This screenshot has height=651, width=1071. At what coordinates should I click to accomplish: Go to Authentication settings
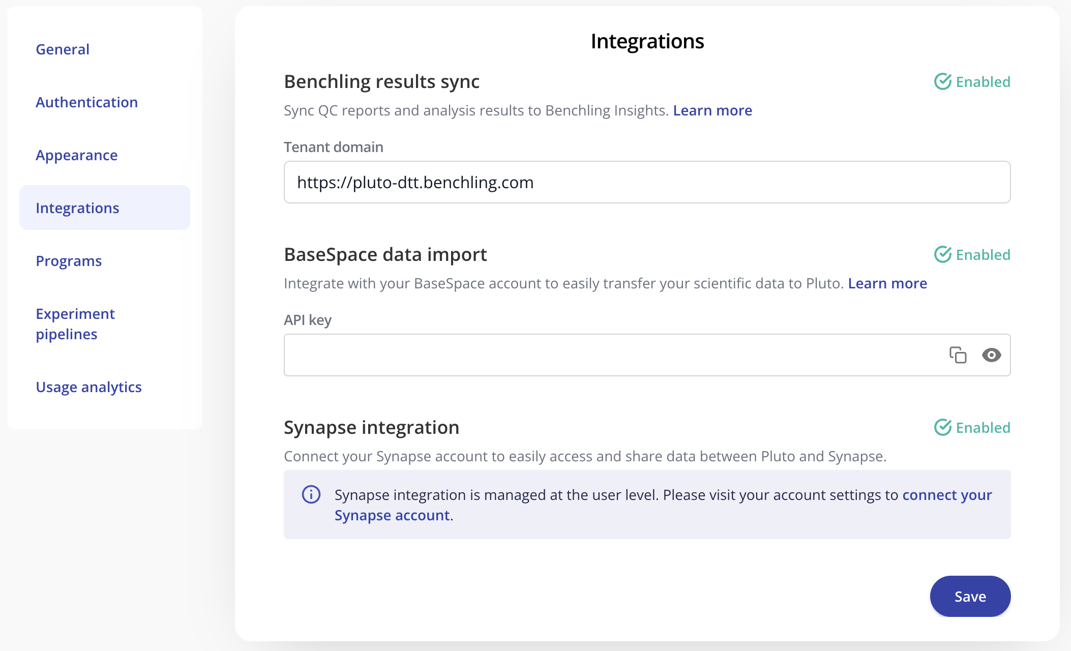[x=86, y=102]
